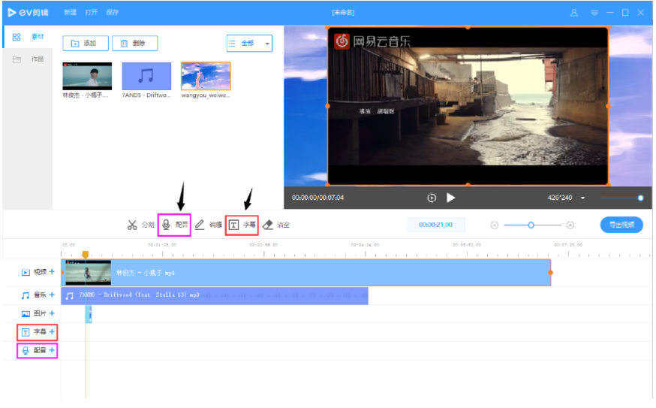This screenshot has width=656, height=408.
Task: Select the 分割 (Split) scissors tool
Action: 140,225
